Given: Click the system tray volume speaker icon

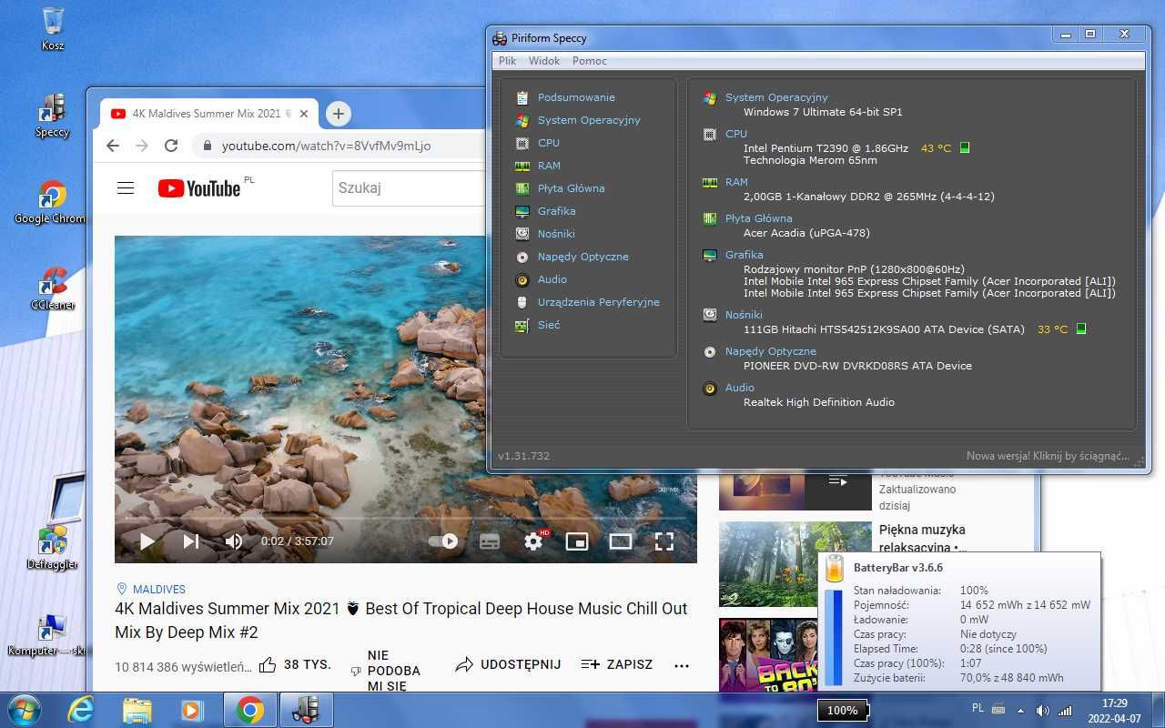Looking at the screenshot, I should pyautogui.click(x=1043, y=710).
